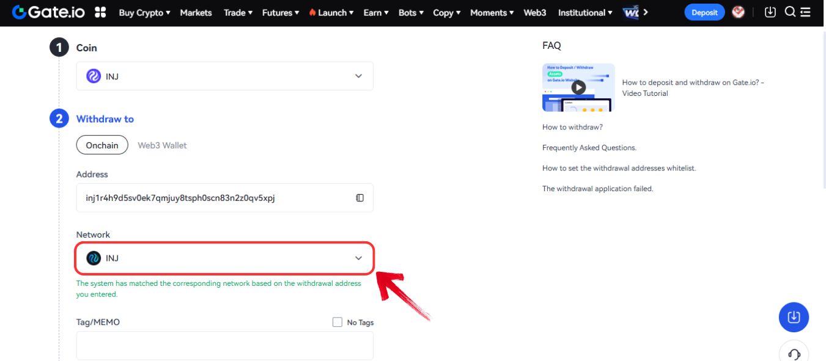Go to the Markets page

click(x=196, y=12)
